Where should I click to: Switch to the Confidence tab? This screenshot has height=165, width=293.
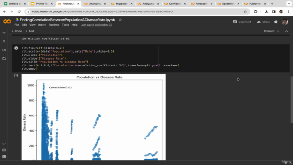(x=175, y=4)
